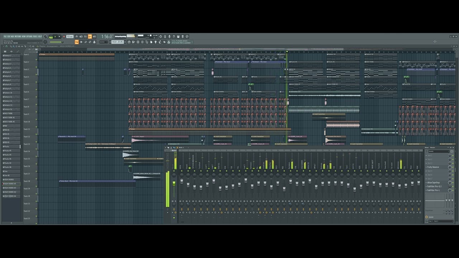This screenshot has height=258, width=459.
Task: Click picker panel automation icon tab
Action: point(18,51)
